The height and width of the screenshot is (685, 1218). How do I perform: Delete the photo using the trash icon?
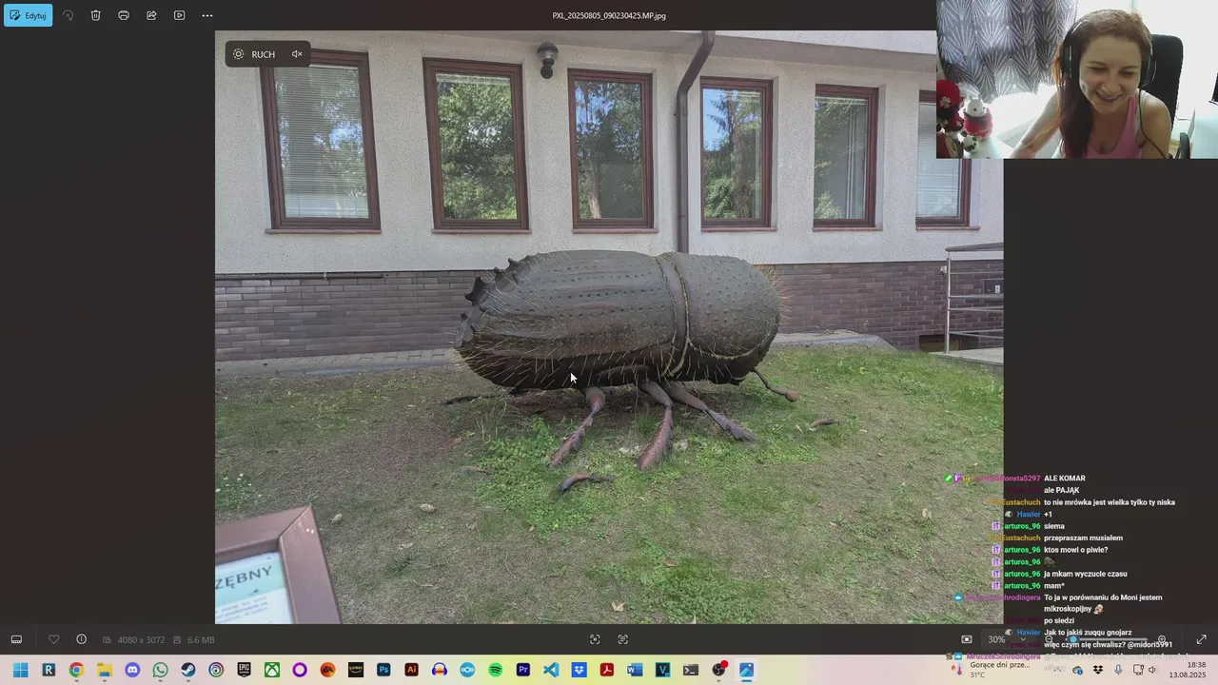[96, 15]
